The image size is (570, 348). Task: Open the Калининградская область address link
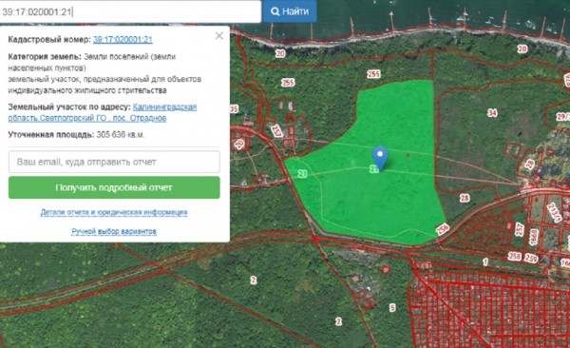tap(103, 112)
